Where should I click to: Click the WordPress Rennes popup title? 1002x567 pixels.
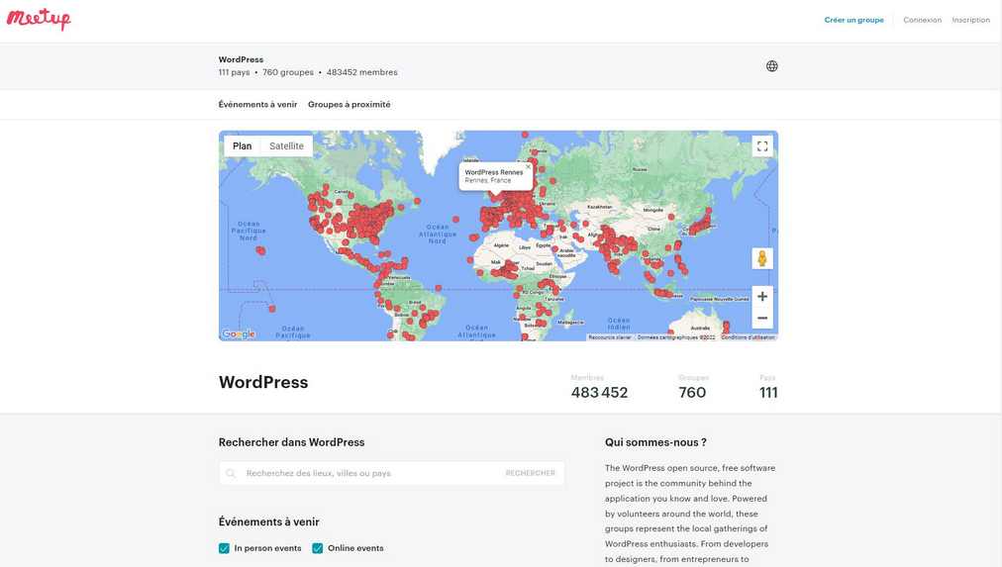pyautogui.click(x=494, y=172)
